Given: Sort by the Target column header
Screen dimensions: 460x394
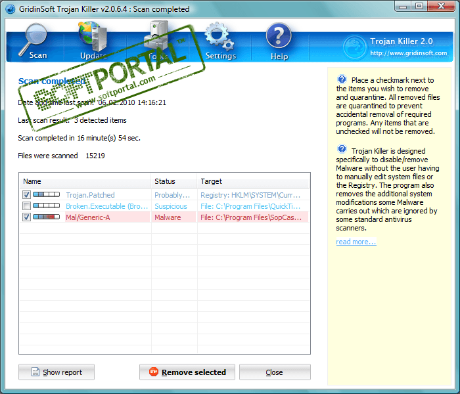Looking at the screenshot, I should pyautogui.click(x=253, y=181).
